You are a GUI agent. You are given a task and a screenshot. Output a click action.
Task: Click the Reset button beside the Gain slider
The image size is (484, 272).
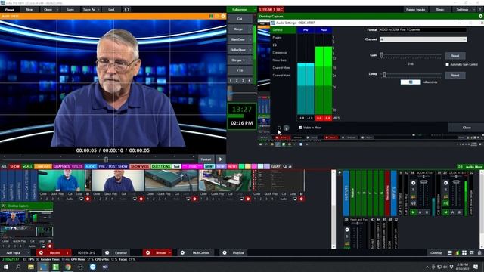(x=455, y=56)
